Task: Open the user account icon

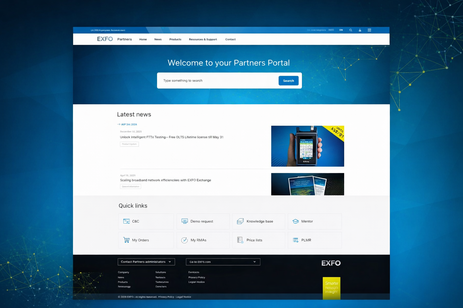Action: [360, 30]
